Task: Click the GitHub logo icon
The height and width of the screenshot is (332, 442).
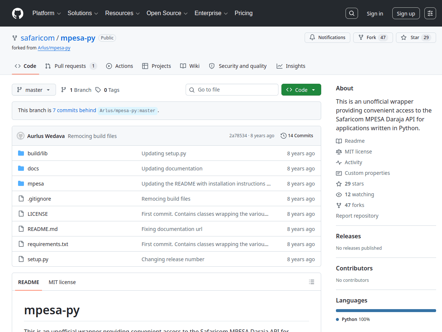Action: pos(18,13)
